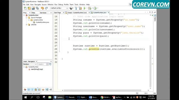Minimize the Navigator panel
Screen dimensions: 179x100
coord(51,61)
